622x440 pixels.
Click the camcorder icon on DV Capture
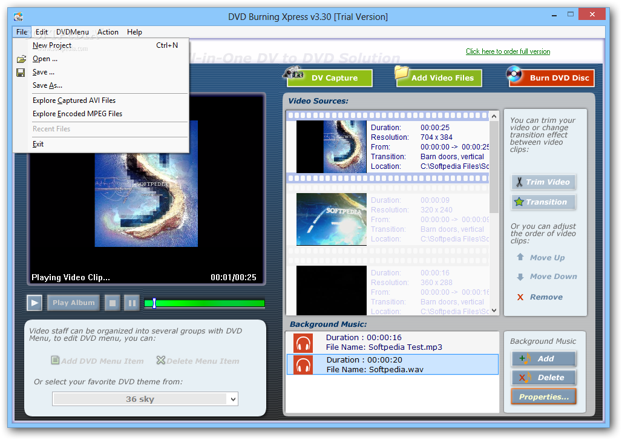coord(293,73)
